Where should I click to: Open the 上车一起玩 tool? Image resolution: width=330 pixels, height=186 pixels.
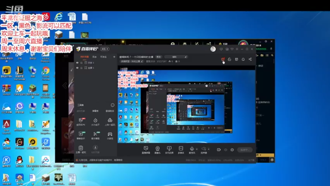pyautogui.click(x=110, y=122)
